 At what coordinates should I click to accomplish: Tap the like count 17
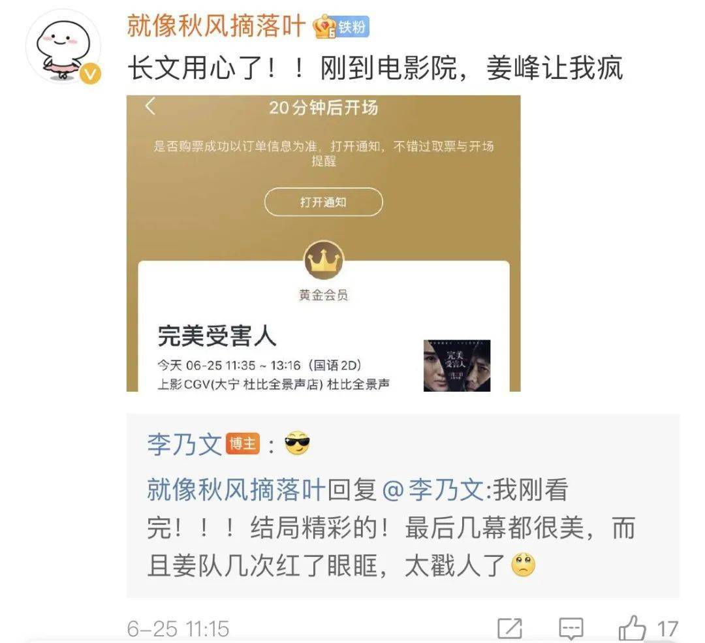tap(667, 629)
